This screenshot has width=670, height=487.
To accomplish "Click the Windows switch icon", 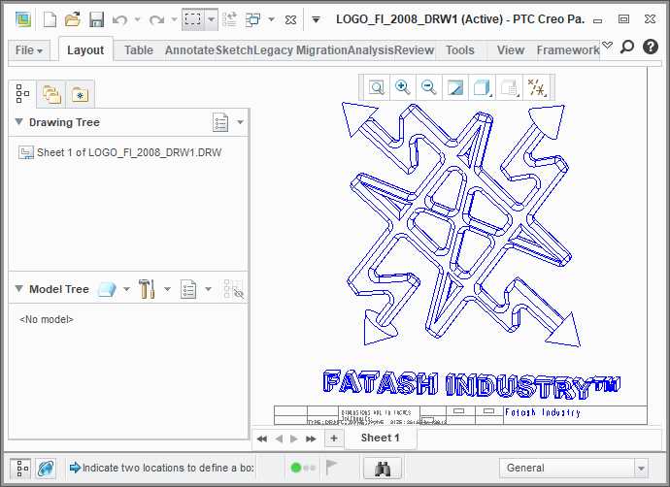I will pos(253,19).
